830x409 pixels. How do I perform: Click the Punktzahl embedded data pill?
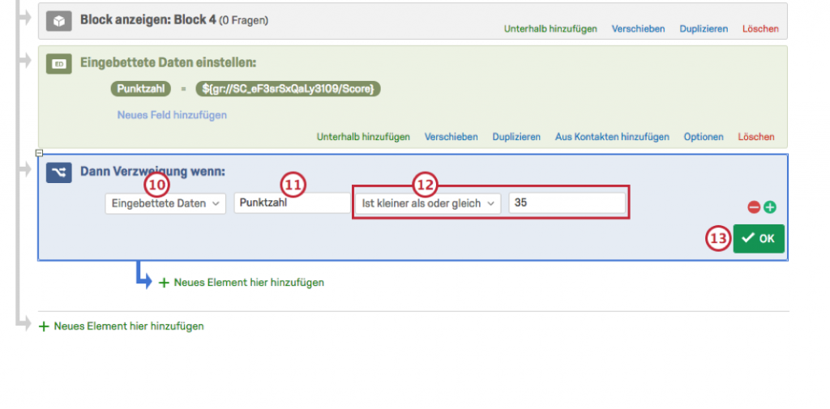tap(141, 89)
